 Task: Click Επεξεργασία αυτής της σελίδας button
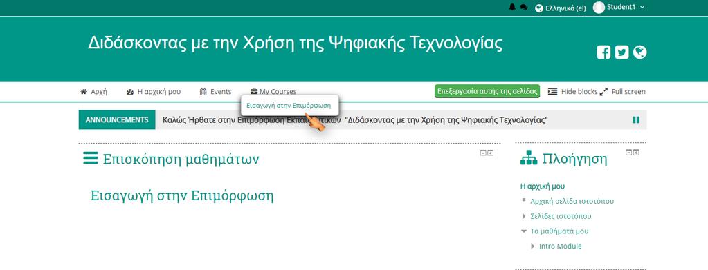coord(487,91)
